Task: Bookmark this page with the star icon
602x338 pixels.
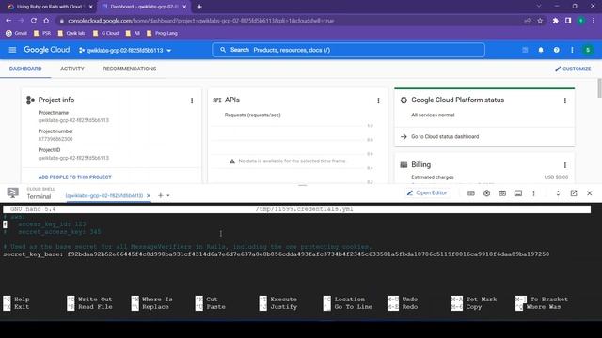Action: pyautogui.click(x=540, y=21)
